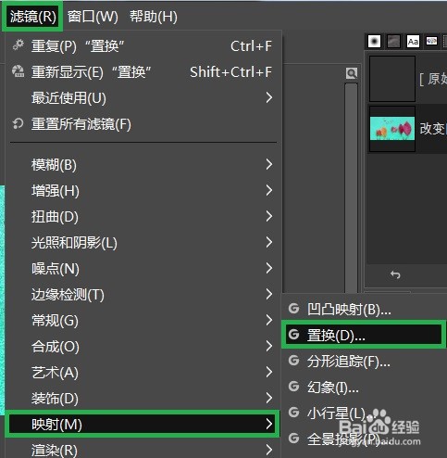The width and height of the screenshot is (447, 458).
Task: Click the undo arrow in history panel
Action: pos(395,274)
